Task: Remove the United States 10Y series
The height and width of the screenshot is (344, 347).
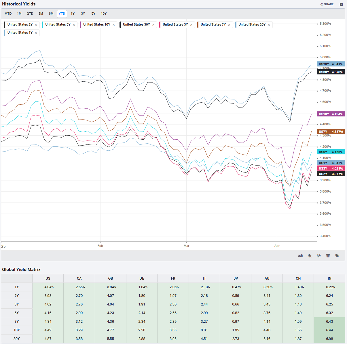Action: [x=114, y=25]
